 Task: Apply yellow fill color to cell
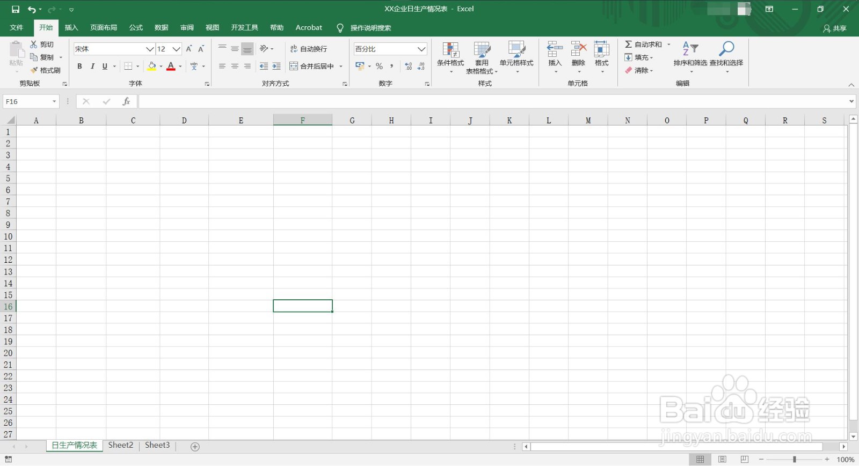pyautogui.click(x=152, y=66)
